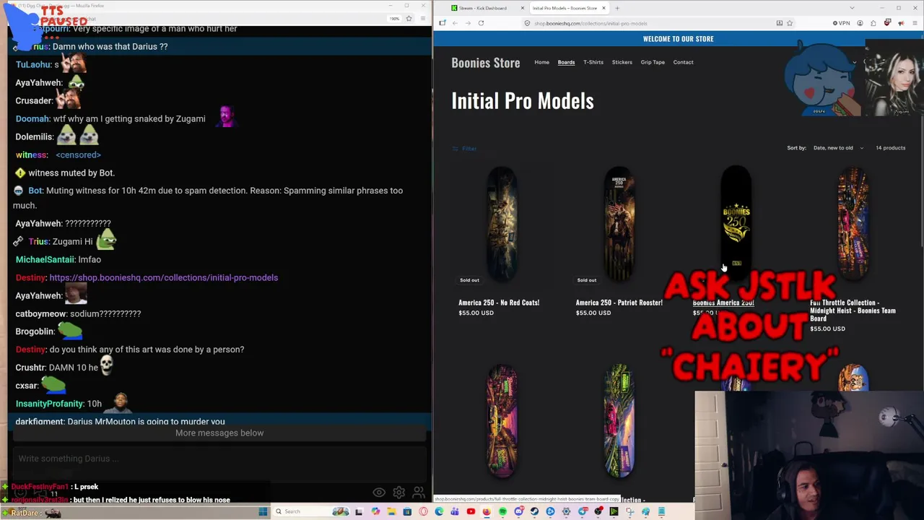Switch to the Stream - Kick Dashboard tab

click(x=483, y=8)
